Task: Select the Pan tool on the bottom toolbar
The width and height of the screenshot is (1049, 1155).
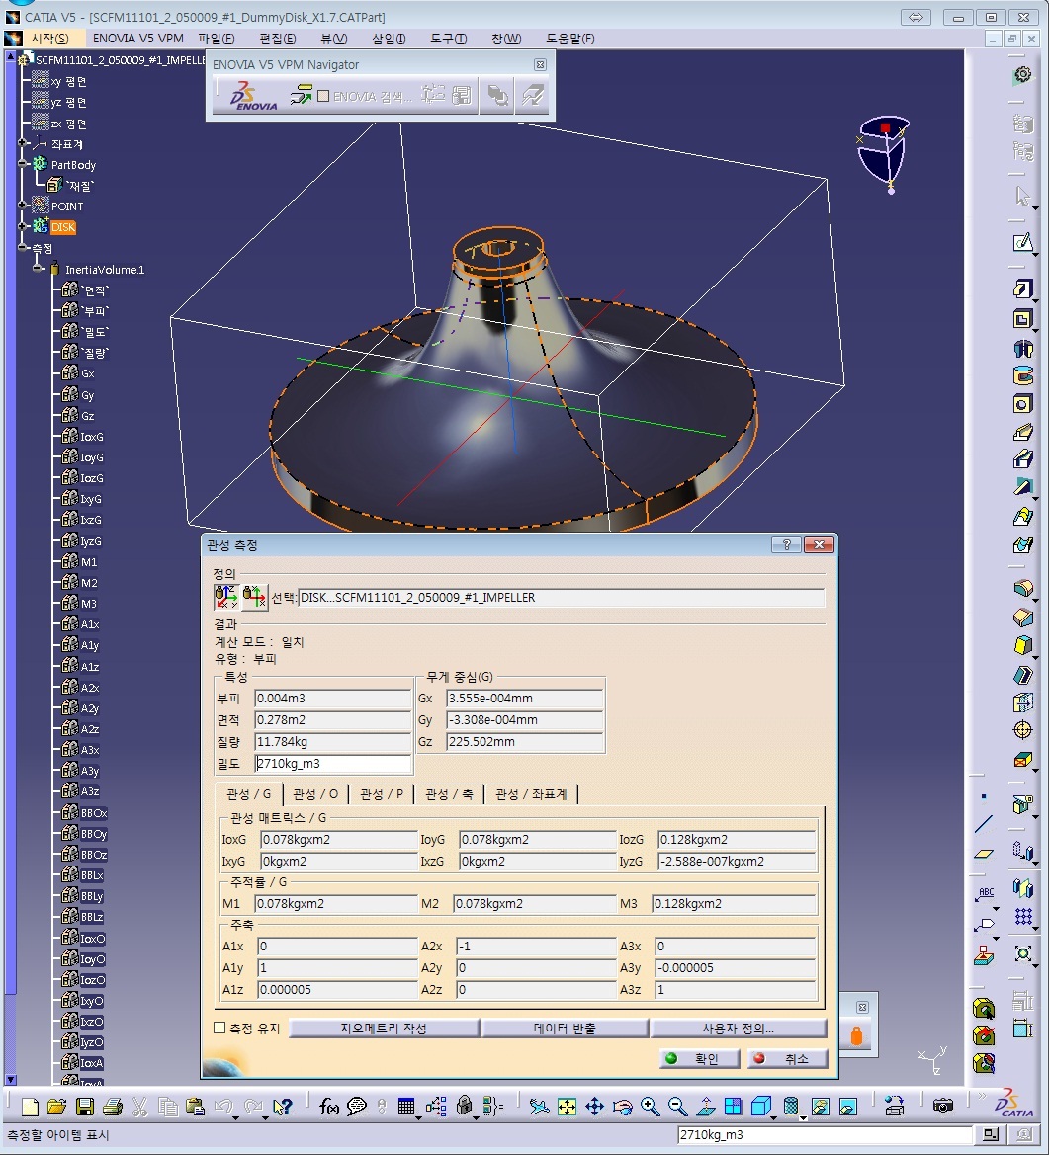Action: click(x=595, y=1106)
